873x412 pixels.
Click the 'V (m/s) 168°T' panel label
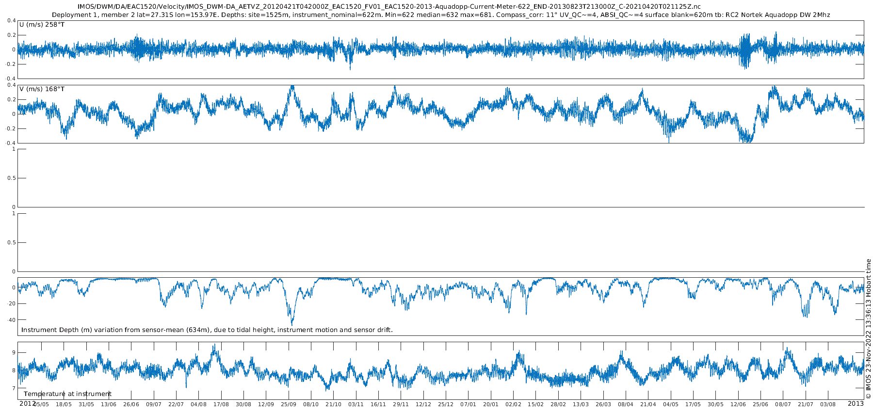(x=42, y=89)
